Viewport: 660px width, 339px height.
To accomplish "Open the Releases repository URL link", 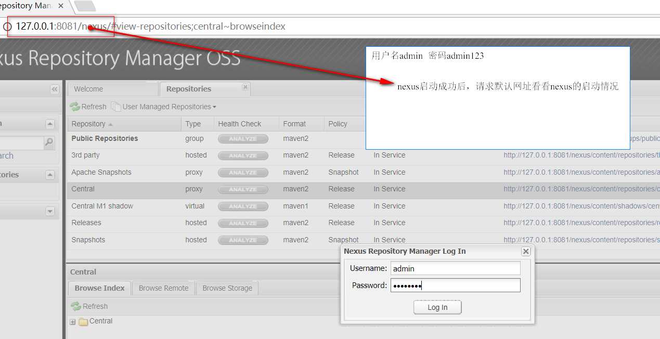I will [x=581, y=223].
